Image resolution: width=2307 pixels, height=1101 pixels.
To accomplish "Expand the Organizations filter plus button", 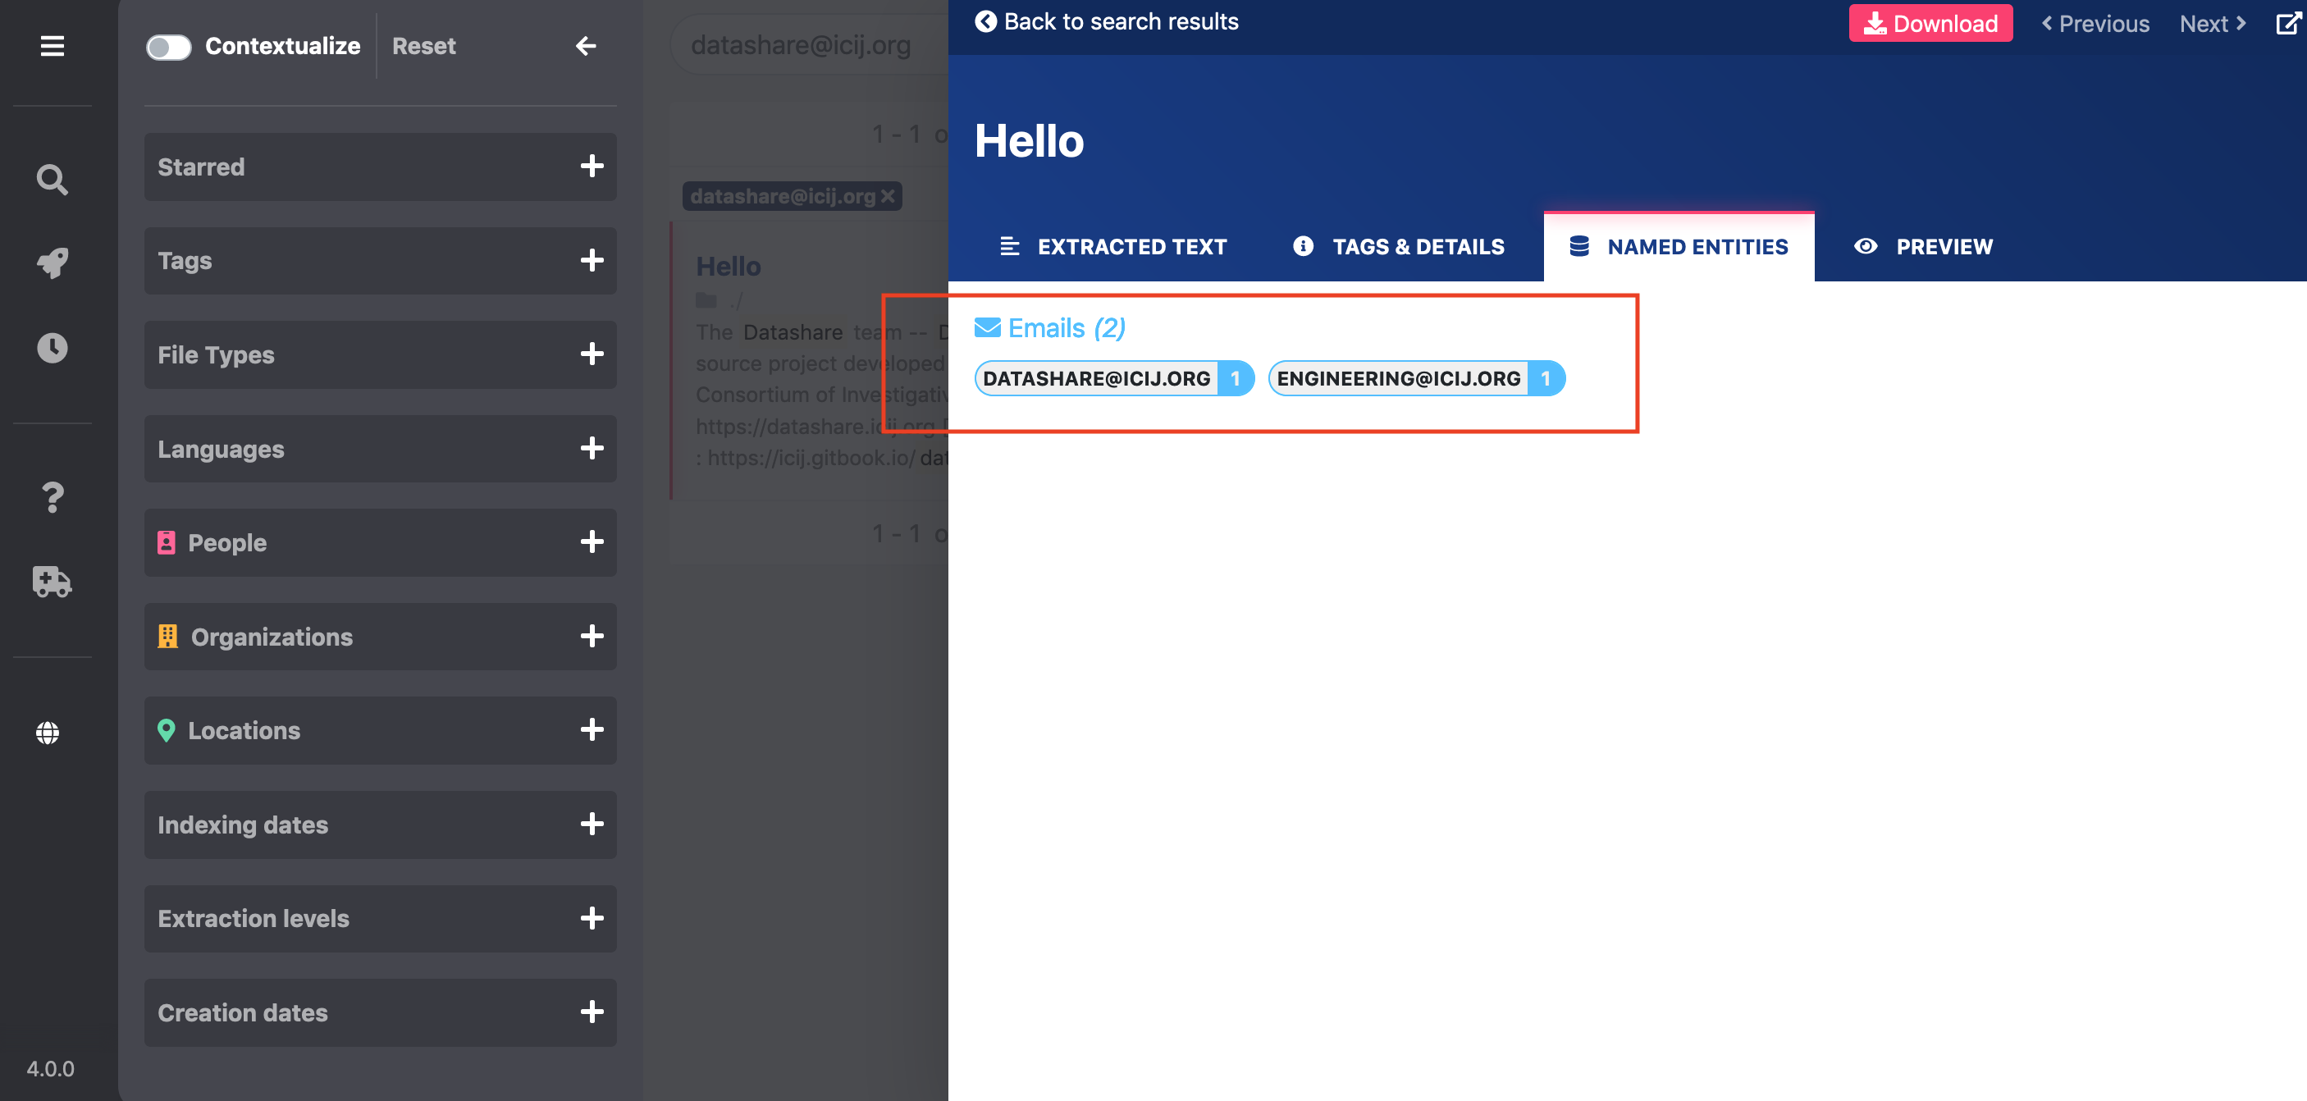I will (x=592, y=636).
